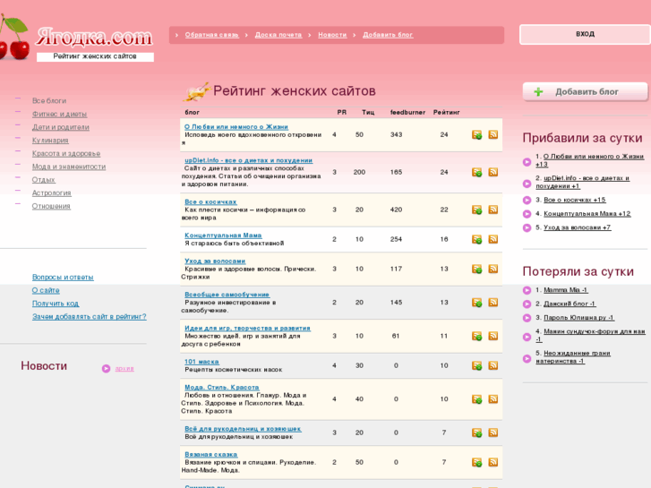The image size is (651, 488).
Task: Open blog Уход за волосами in table
Action: point(215,261)
